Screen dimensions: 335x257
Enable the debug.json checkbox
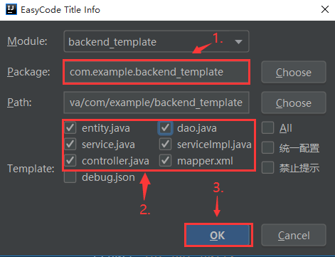tap(70, 177)
